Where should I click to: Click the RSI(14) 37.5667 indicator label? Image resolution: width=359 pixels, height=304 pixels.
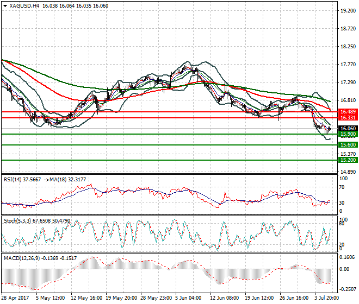(22, 180)
